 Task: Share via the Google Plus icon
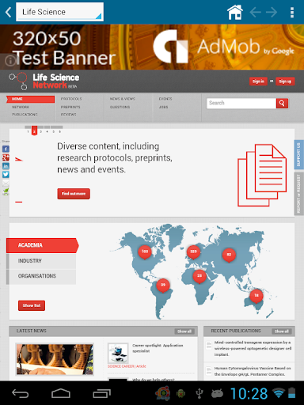click(6, 157)
